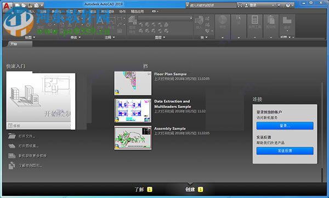Click the sheet set icon beside 打开图纸集
329x198 pixels.
[x=12, y=146]
